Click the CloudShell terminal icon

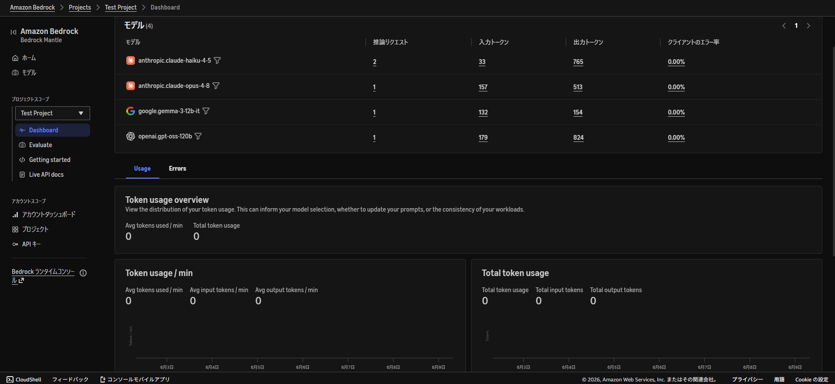(10, 380)
